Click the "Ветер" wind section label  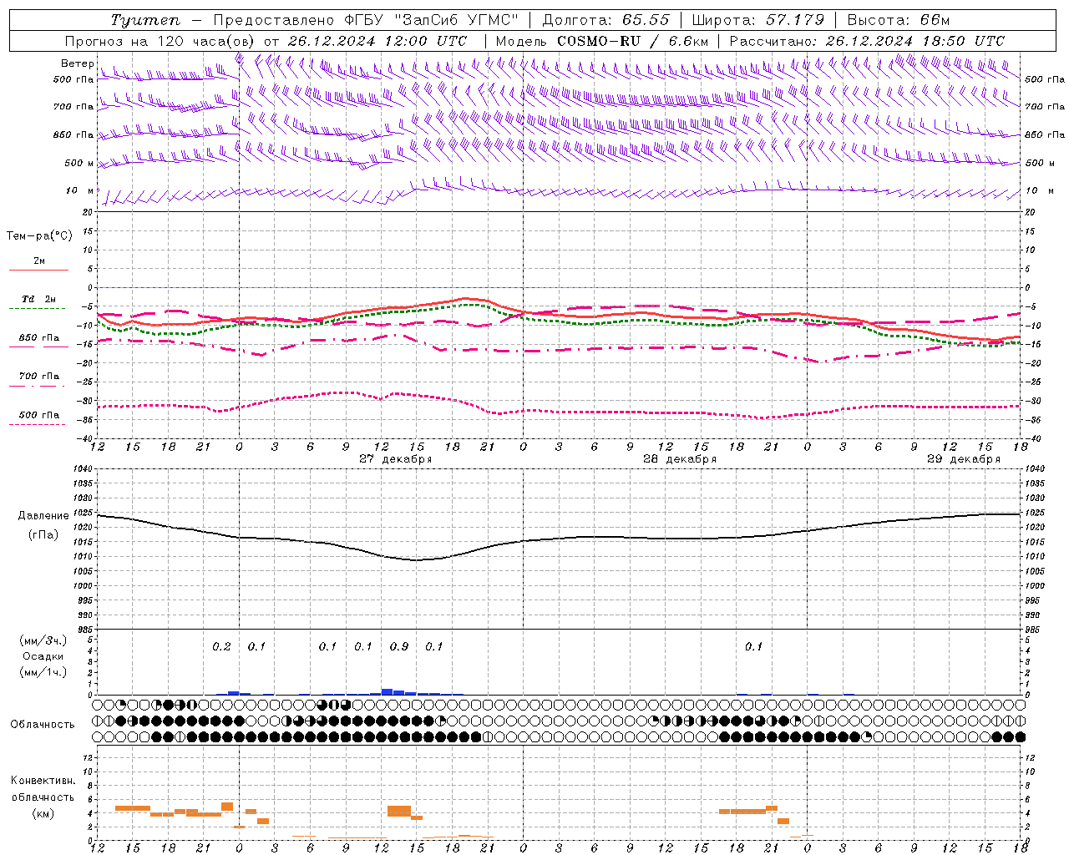(x=78, y=63)
